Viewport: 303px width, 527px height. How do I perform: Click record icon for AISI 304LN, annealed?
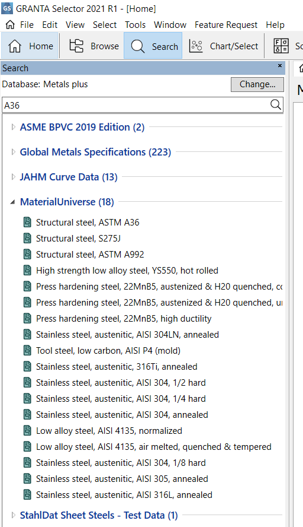pos(27,335)
